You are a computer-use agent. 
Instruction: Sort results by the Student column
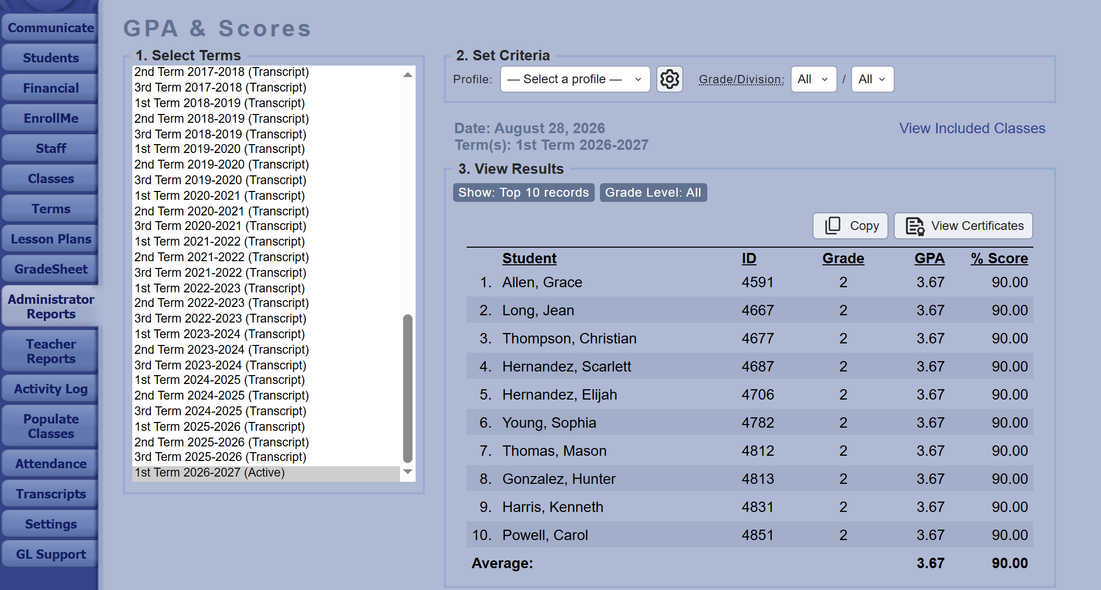click(x=529, y=259)
